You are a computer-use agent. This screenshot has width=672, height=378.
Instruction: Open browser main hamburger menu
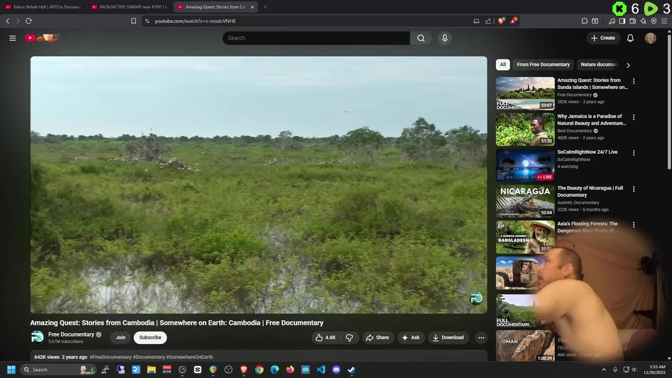tap(664, 21)
